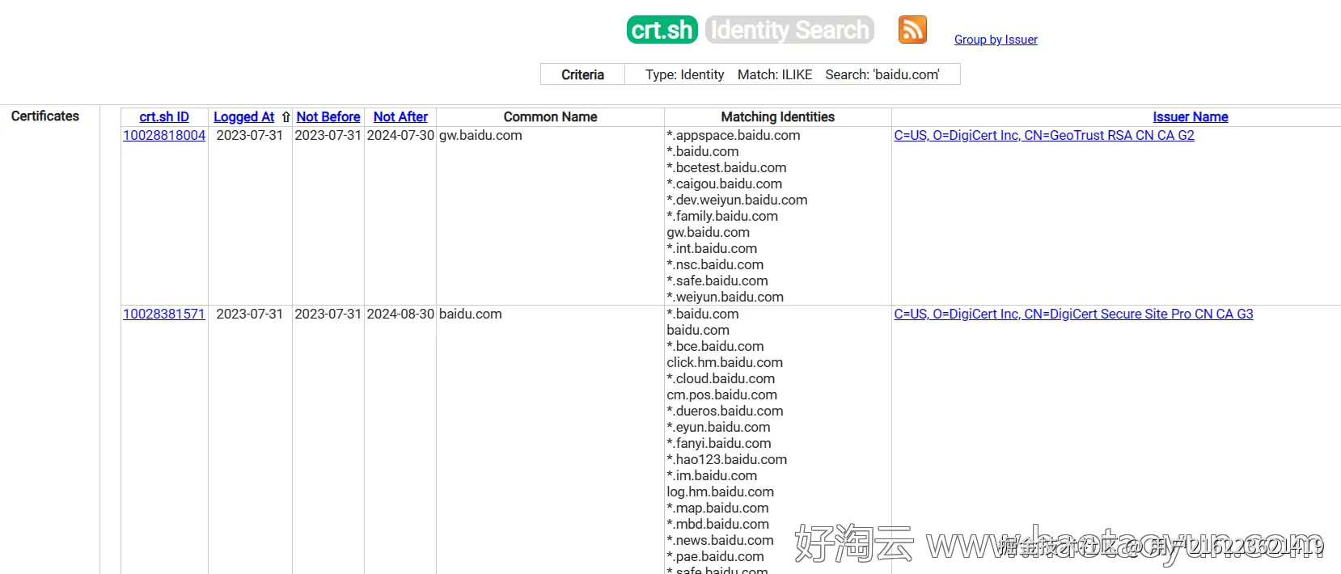Screen dimensions: 1341x574
Task: Click the sort arrow beside Logged At
Action: click(x=286, y=117)
